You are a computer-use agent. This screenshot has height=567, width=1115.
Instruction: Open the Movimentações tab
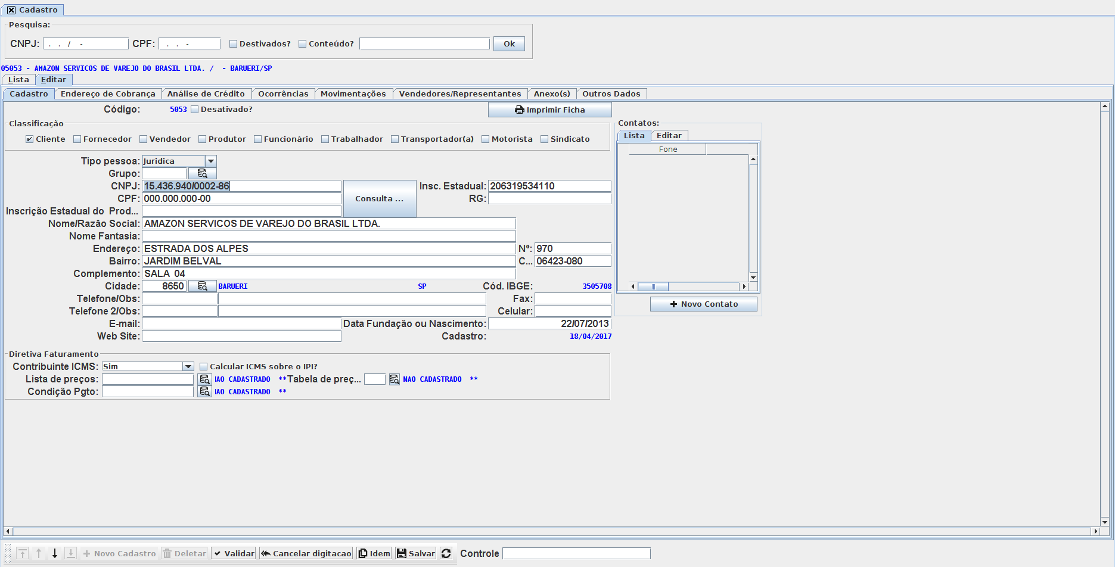(353, 94)
